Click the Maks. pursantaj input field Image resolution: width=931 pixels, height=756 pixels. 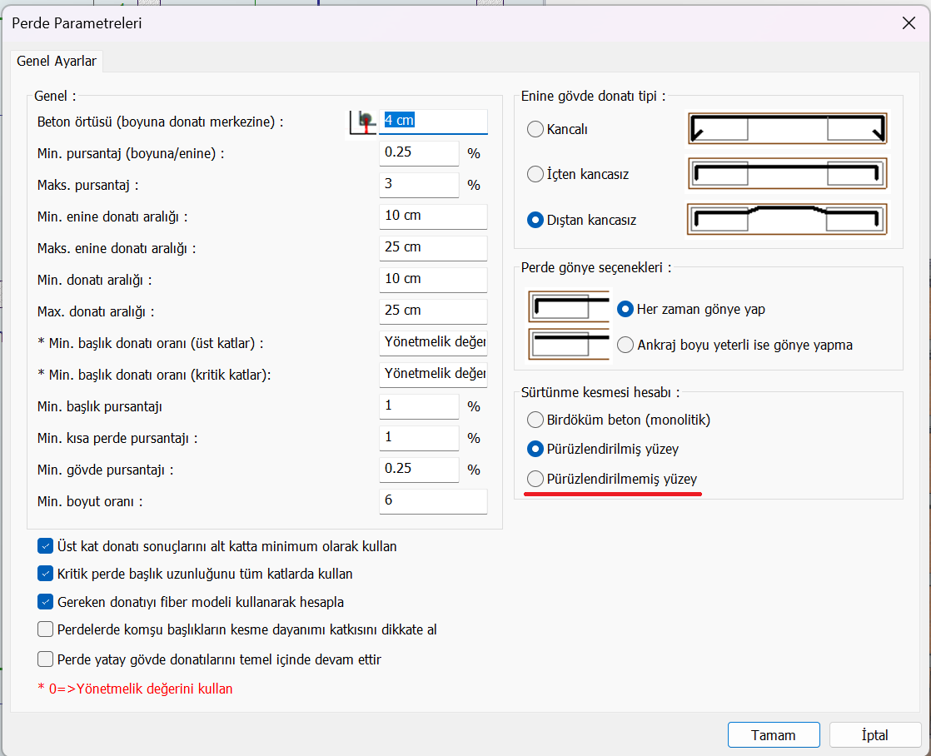point(418,185)
